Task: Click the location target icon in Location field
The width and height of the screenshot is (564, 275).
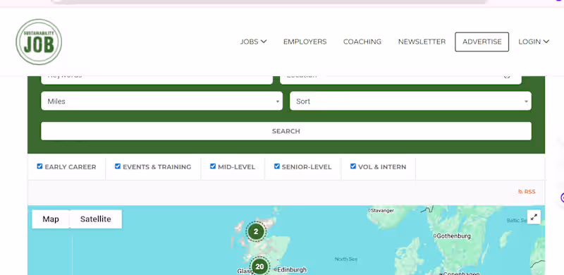Action: pos(507,76)
